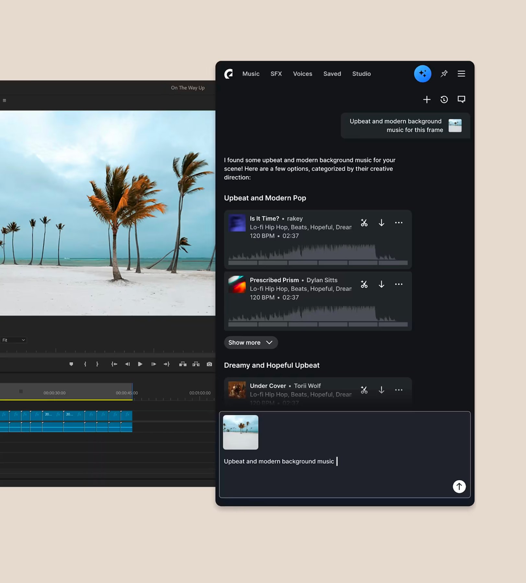The image size is (526, 583).
Task: Switch to the SFX tab
Action: [276, 74]
